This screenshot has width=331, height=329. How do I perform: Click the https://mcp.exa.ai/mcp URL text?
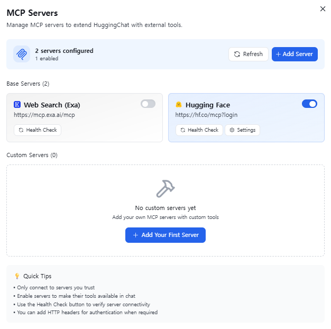(44, 115)
